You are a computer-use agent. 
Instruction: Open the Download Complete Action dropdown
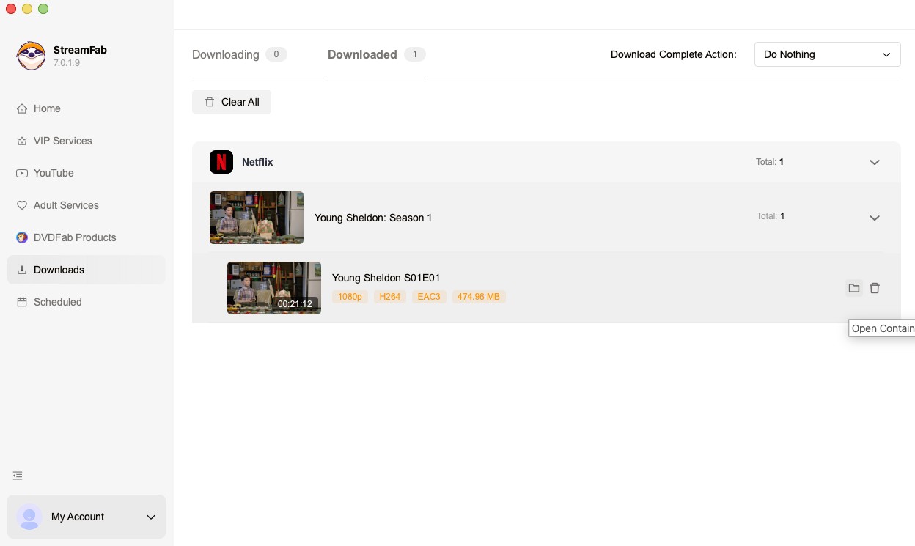pyautogui.click(x=828, y=54)
